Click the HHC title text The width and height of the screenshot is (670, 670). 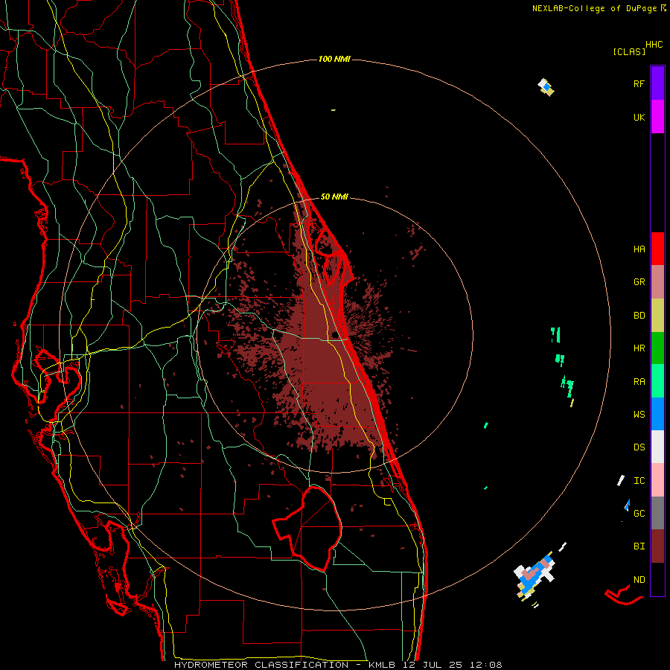[x=654, y=45]
